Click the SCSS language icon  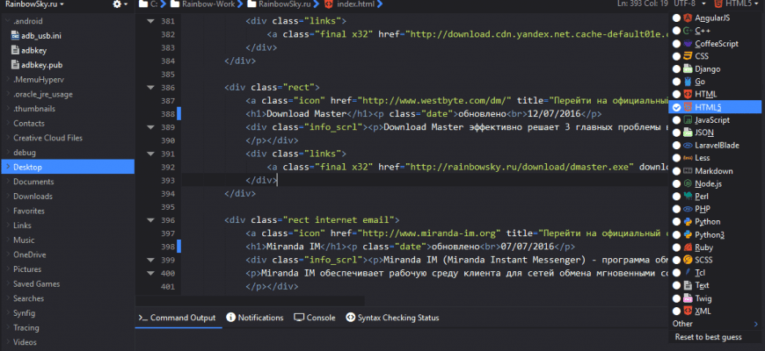[688, 260]
